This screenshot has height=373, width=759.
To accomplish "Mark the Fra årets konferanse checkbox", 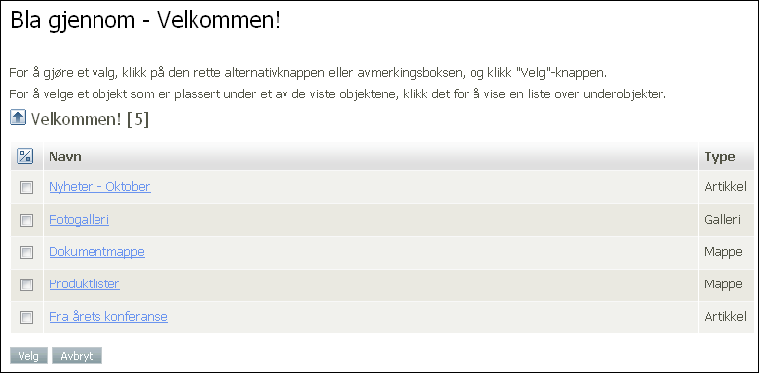I will [x=26, y=318].
